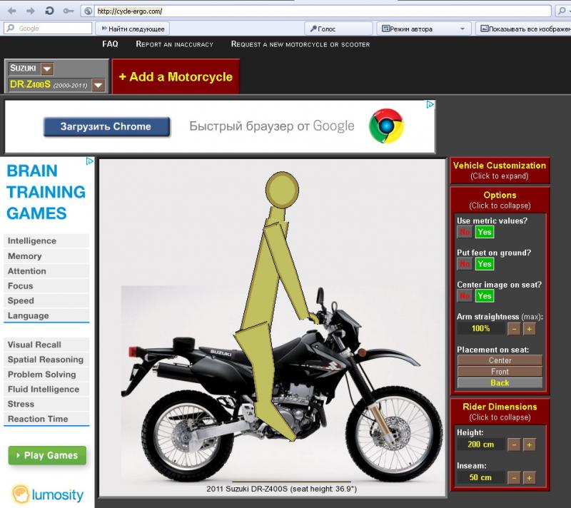Screen dimensions: 571x508
Task: Click the globe site-info icon
Action: tap(88, 11)
